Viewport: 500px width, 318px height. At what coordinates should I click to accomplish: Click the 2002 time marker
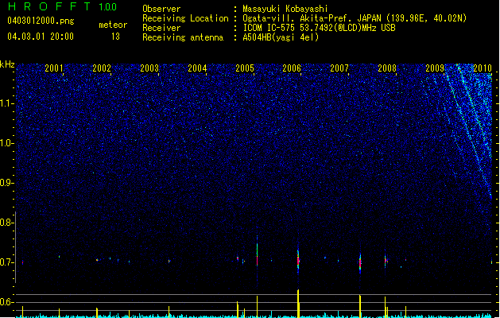pos(102,68)
